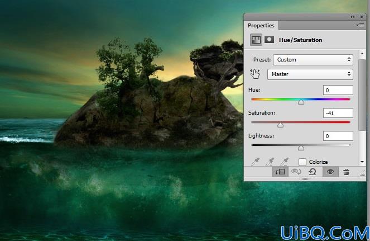Toggle adjustment layer visibility eye

click(330, 172)
